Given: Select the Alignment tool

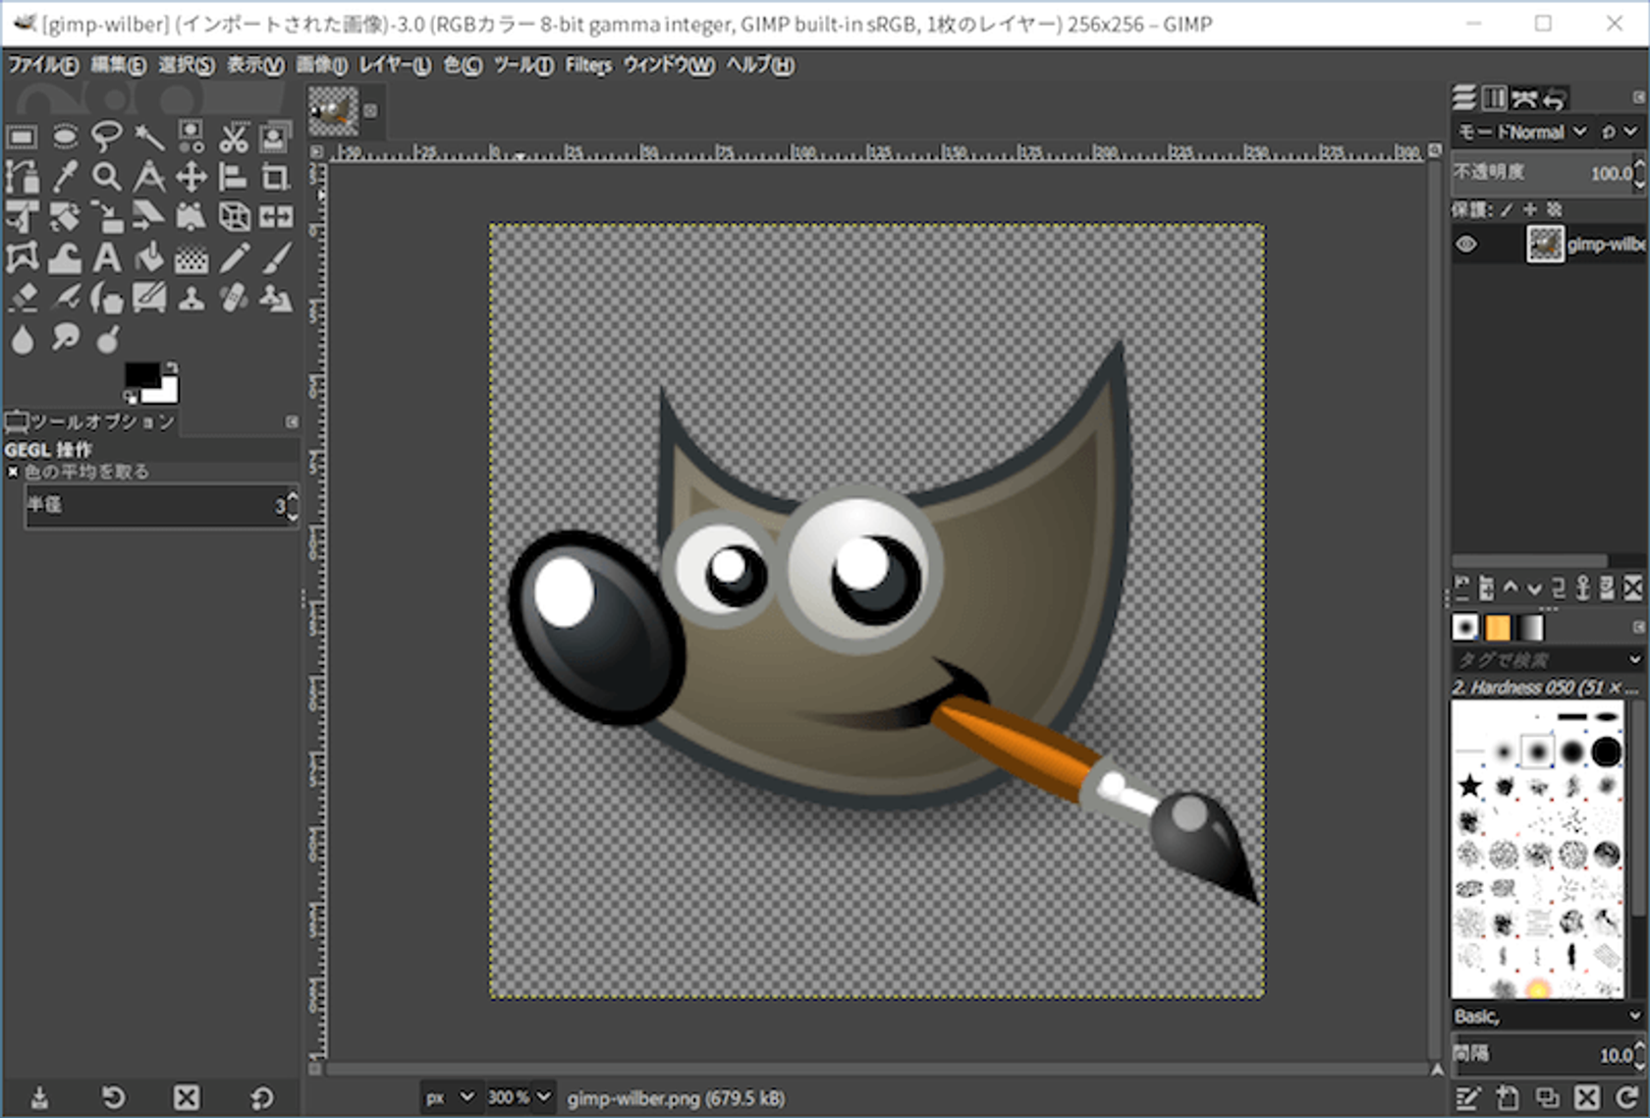Looking at the screenshot, I should [234, 177].
